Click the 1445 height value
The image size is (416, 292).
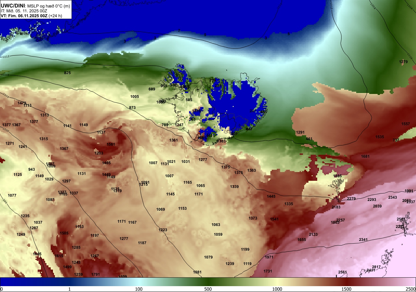pyautogui.click(x=271, y=196)
